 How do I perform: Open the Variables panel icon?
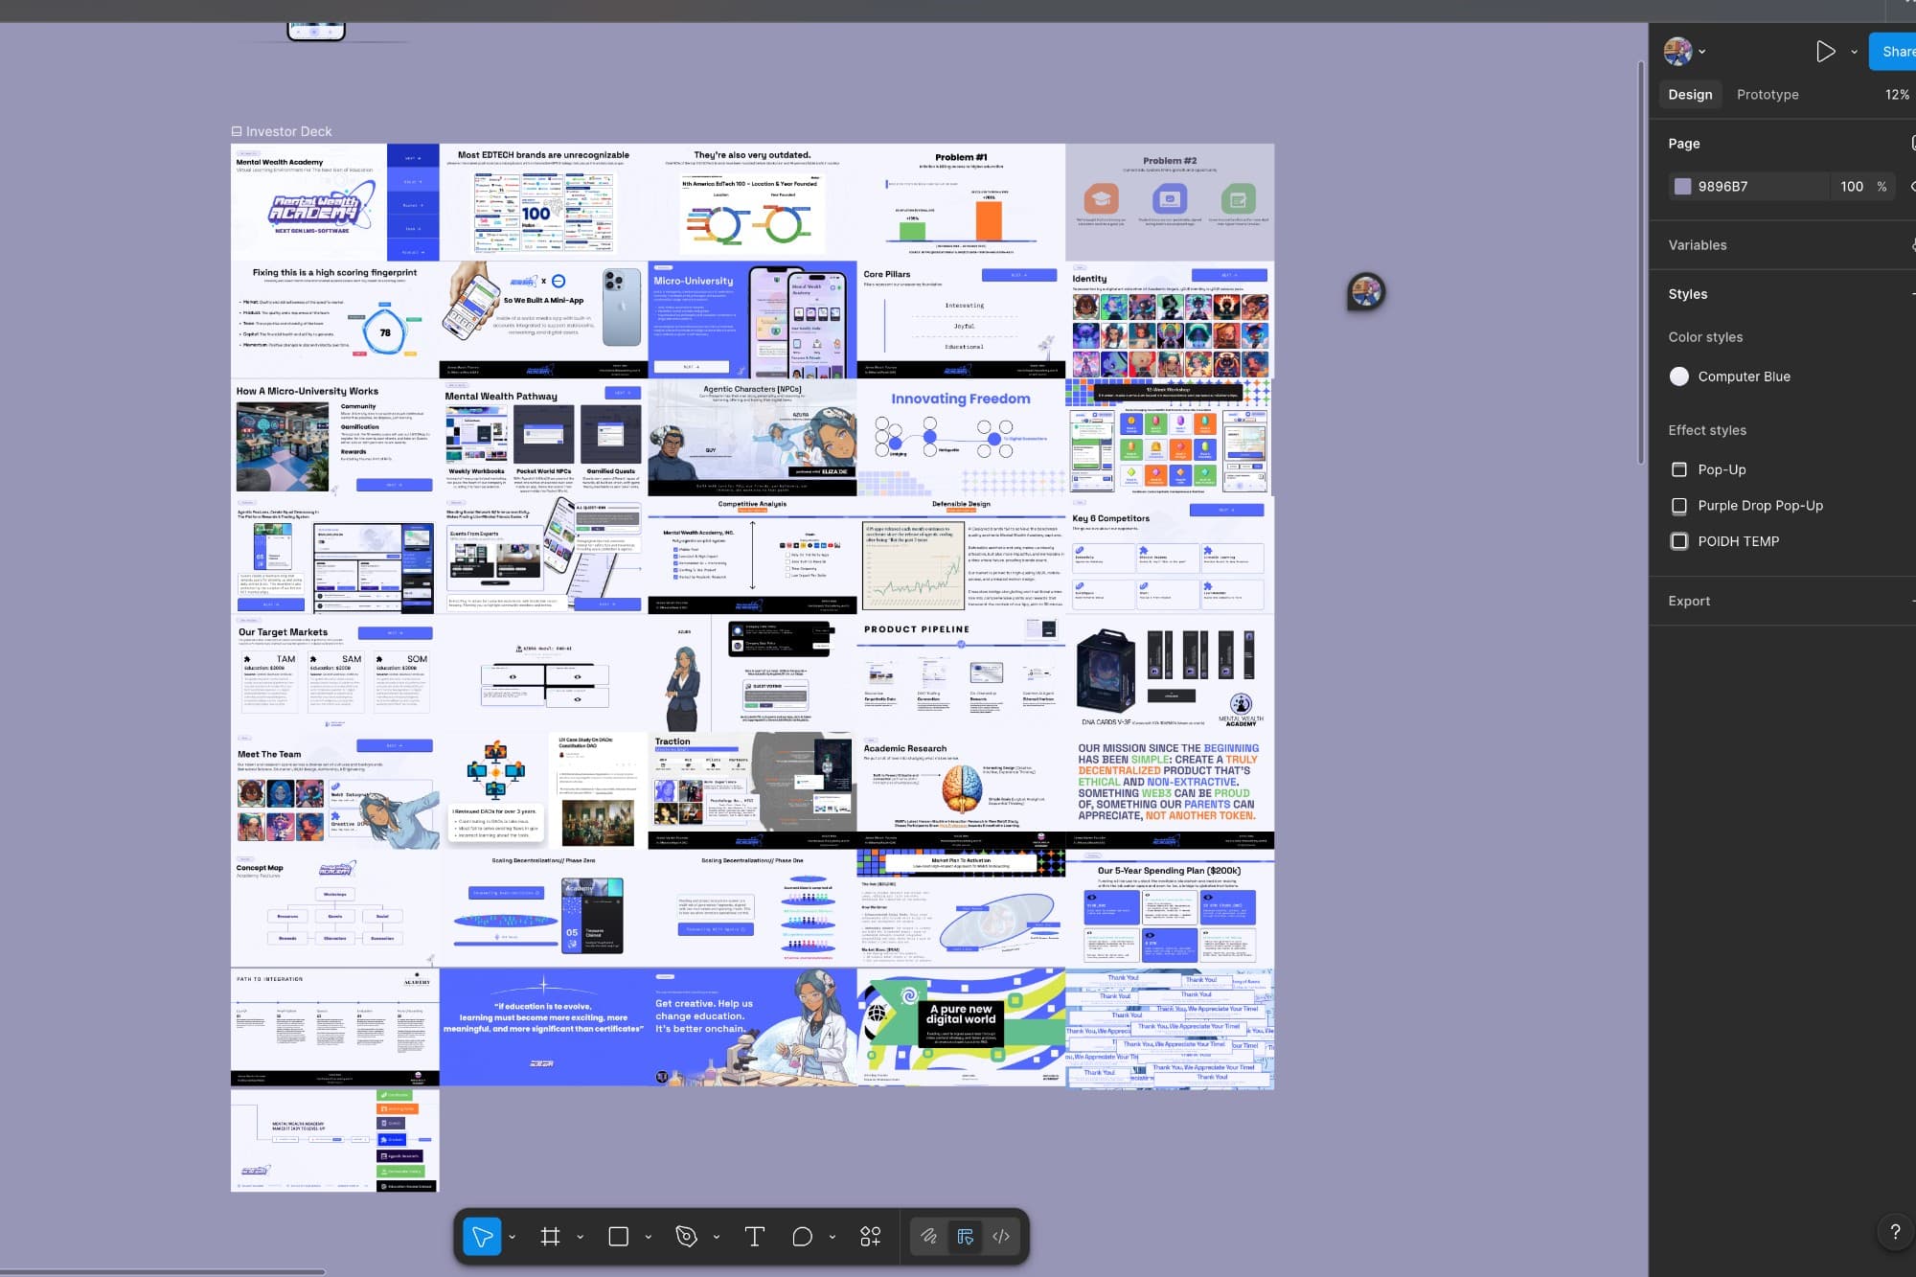tap(1911, 244)
